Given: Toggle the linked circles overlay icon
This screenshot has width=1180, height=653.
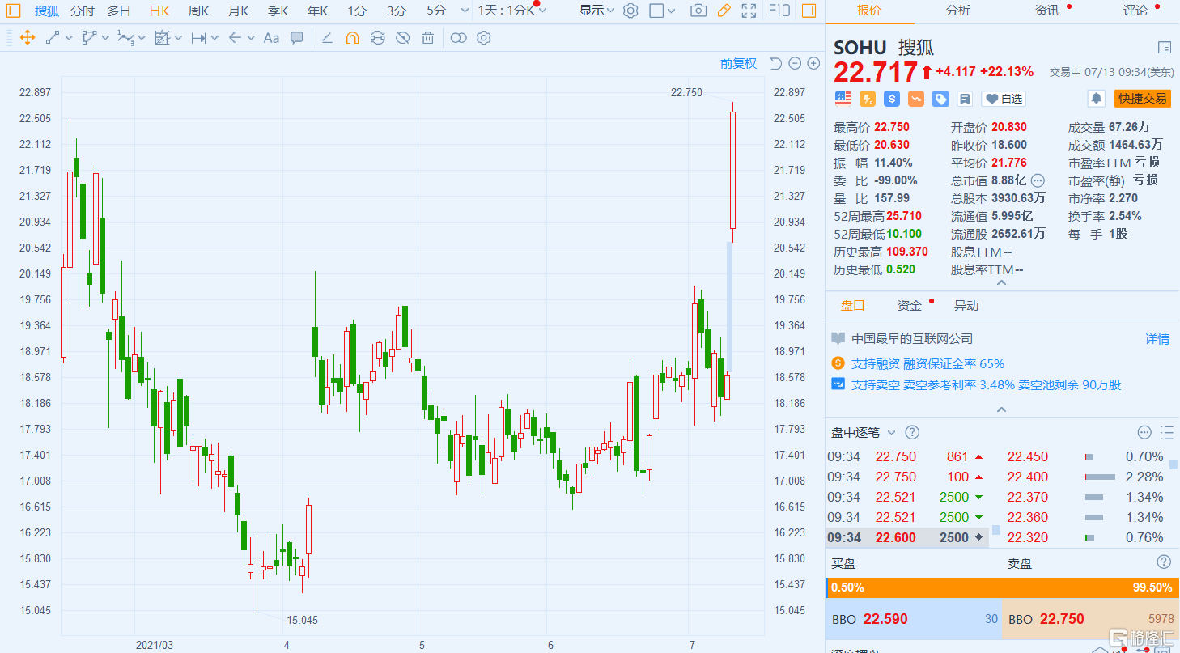Looking at the screenshot, I should coord(459,37).
